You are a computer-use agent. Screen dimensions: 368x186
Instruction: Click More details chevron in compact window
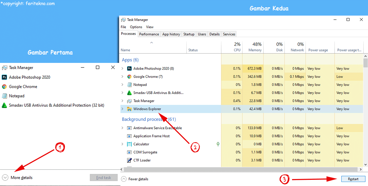(5, 178)
